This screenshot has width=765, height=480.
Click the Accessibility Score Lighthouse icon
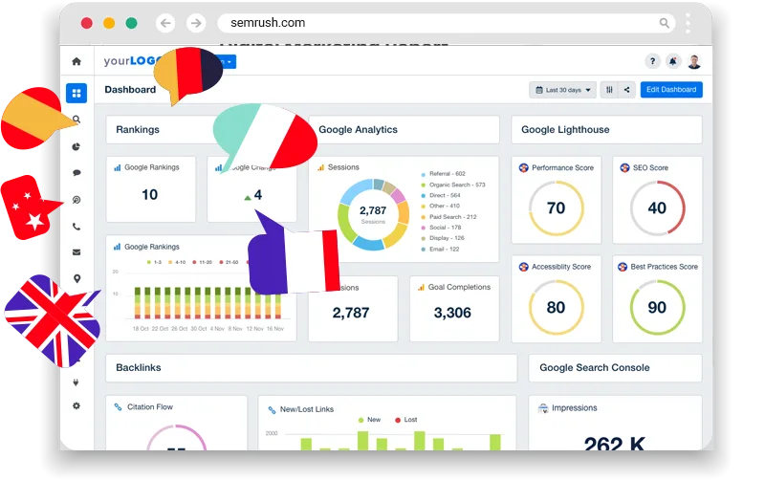pyautogui.click(x=523, y=267)
